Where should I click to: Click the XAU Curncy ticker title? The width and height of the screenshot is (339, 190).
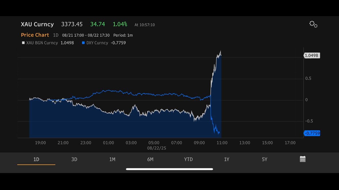[37, 24]
